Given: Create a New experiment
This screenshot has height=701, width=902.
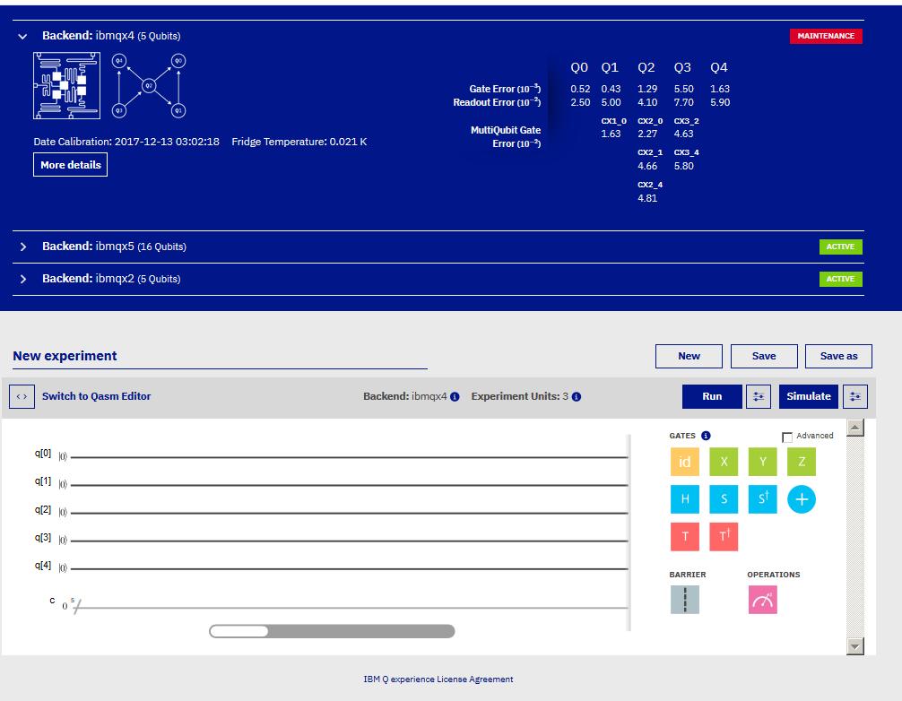Looking at the screenshot, I should [x=689, y=356].
